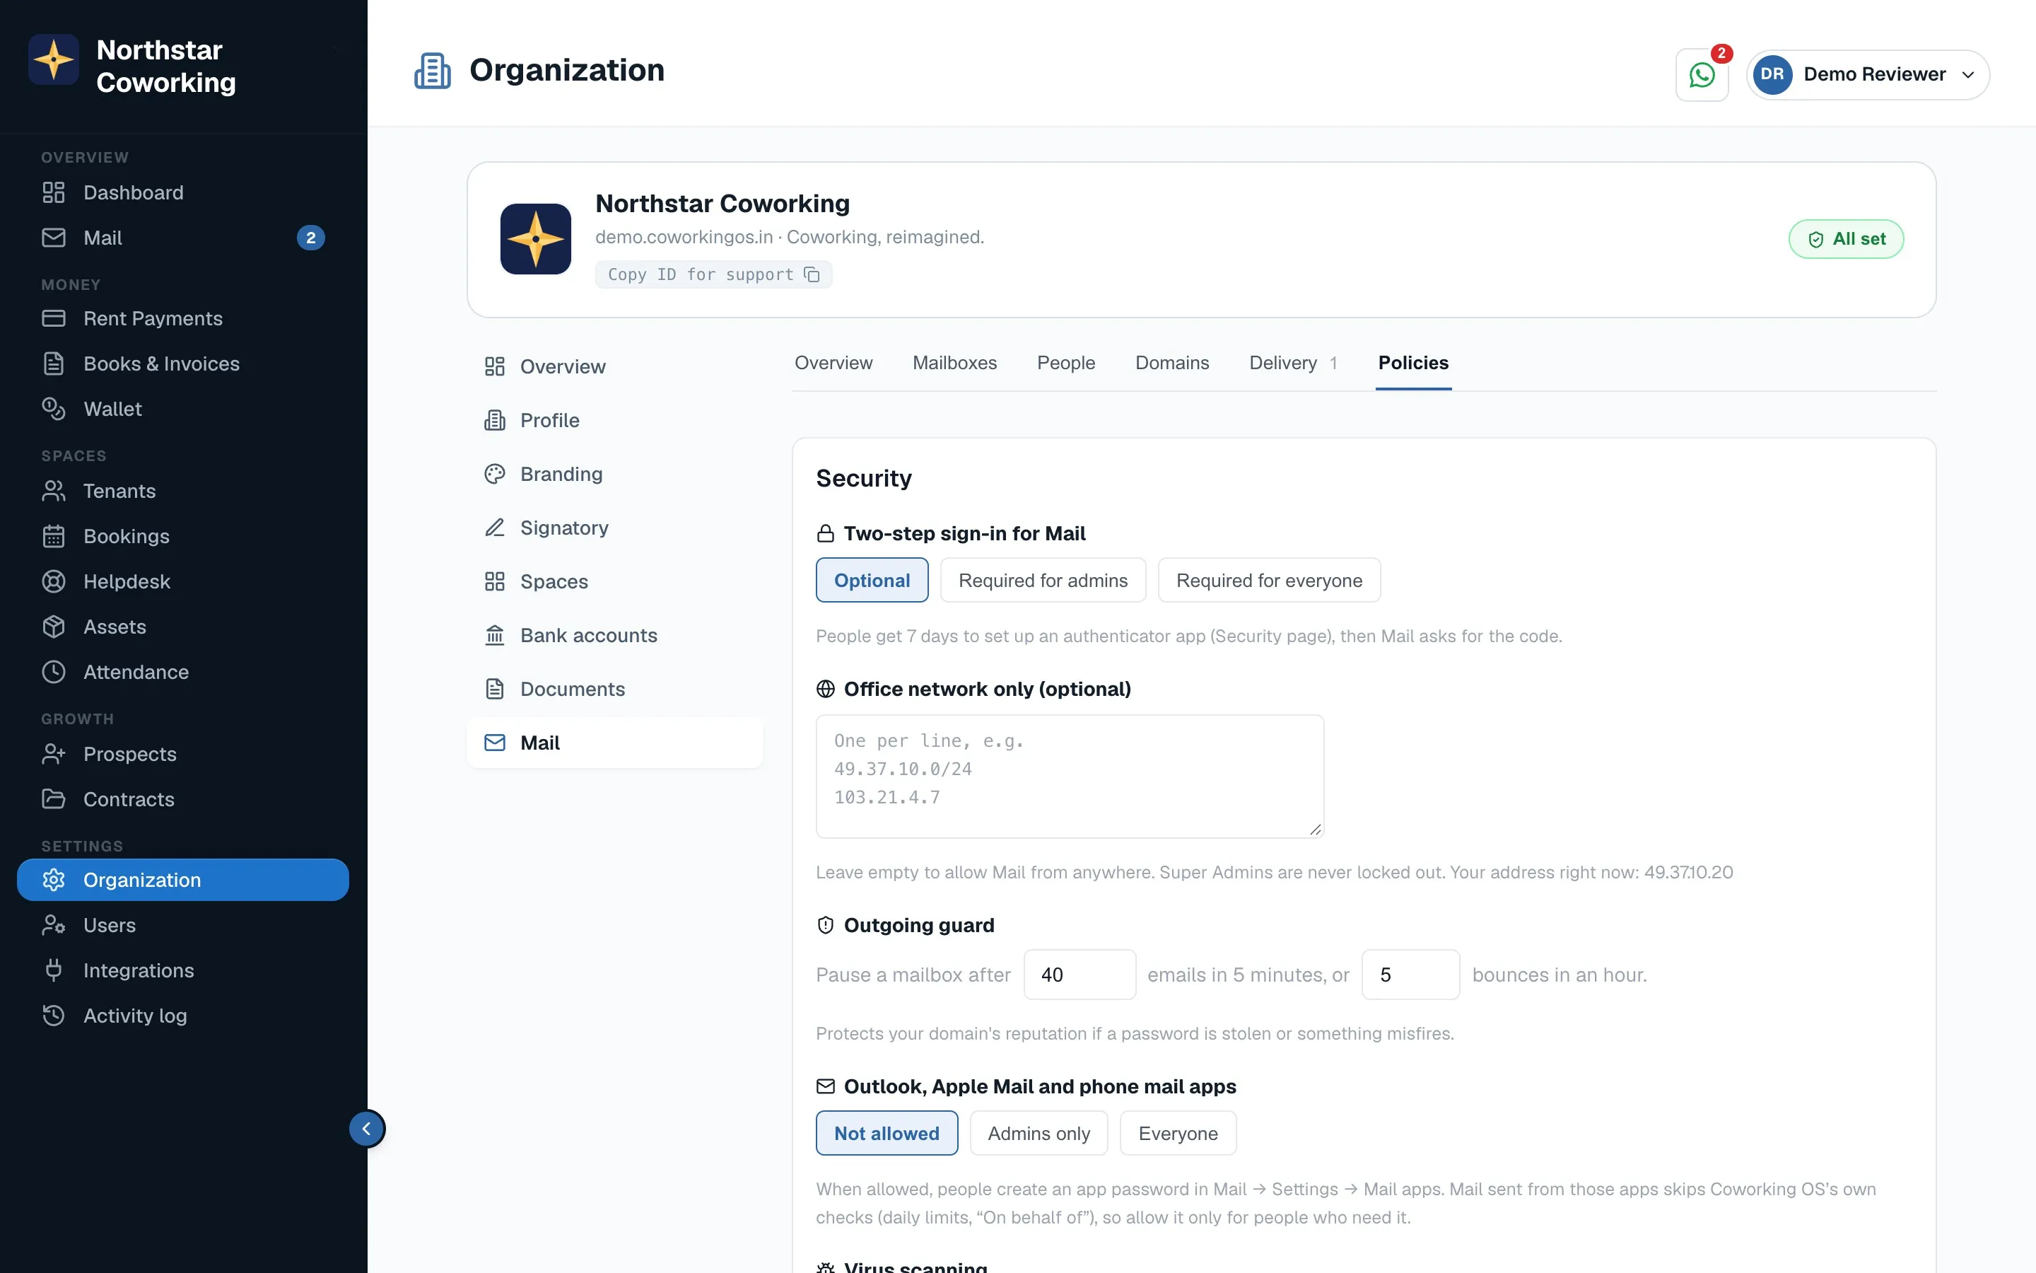Click the Northstar Coworking star logo in sidebar
The height and width of the screenshot is (1273, 2036).
(x=54, y=60)
